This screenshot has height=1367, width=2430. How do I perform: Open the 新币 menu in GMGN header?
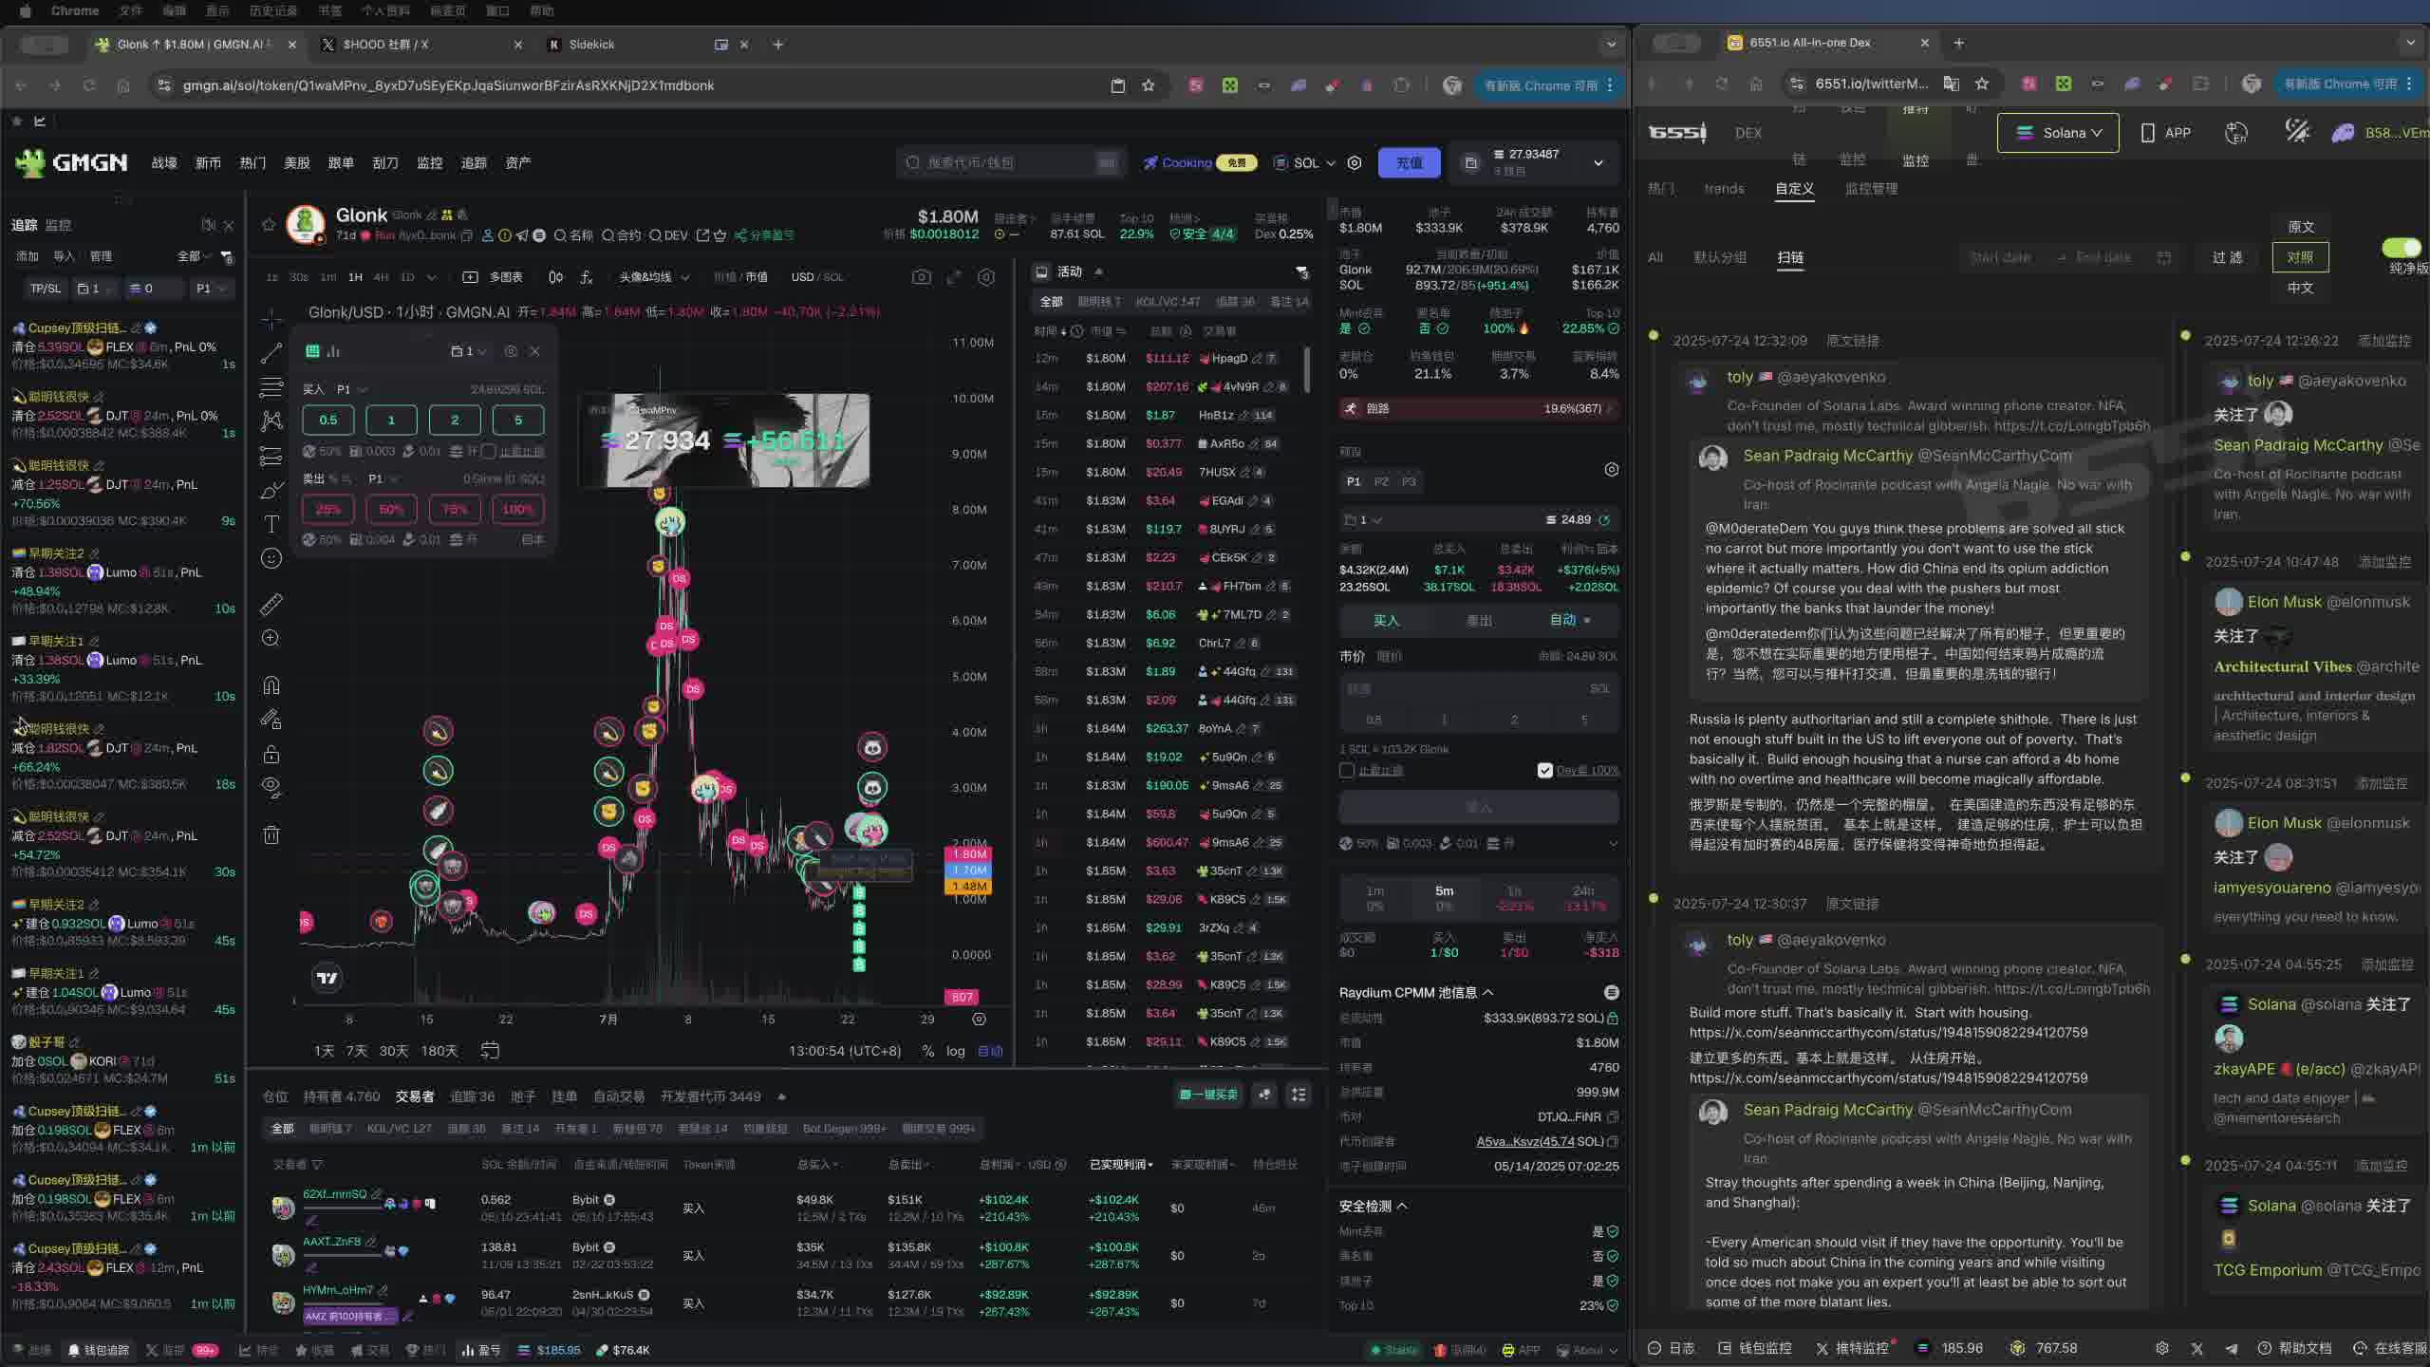click(x=208, y=163)
